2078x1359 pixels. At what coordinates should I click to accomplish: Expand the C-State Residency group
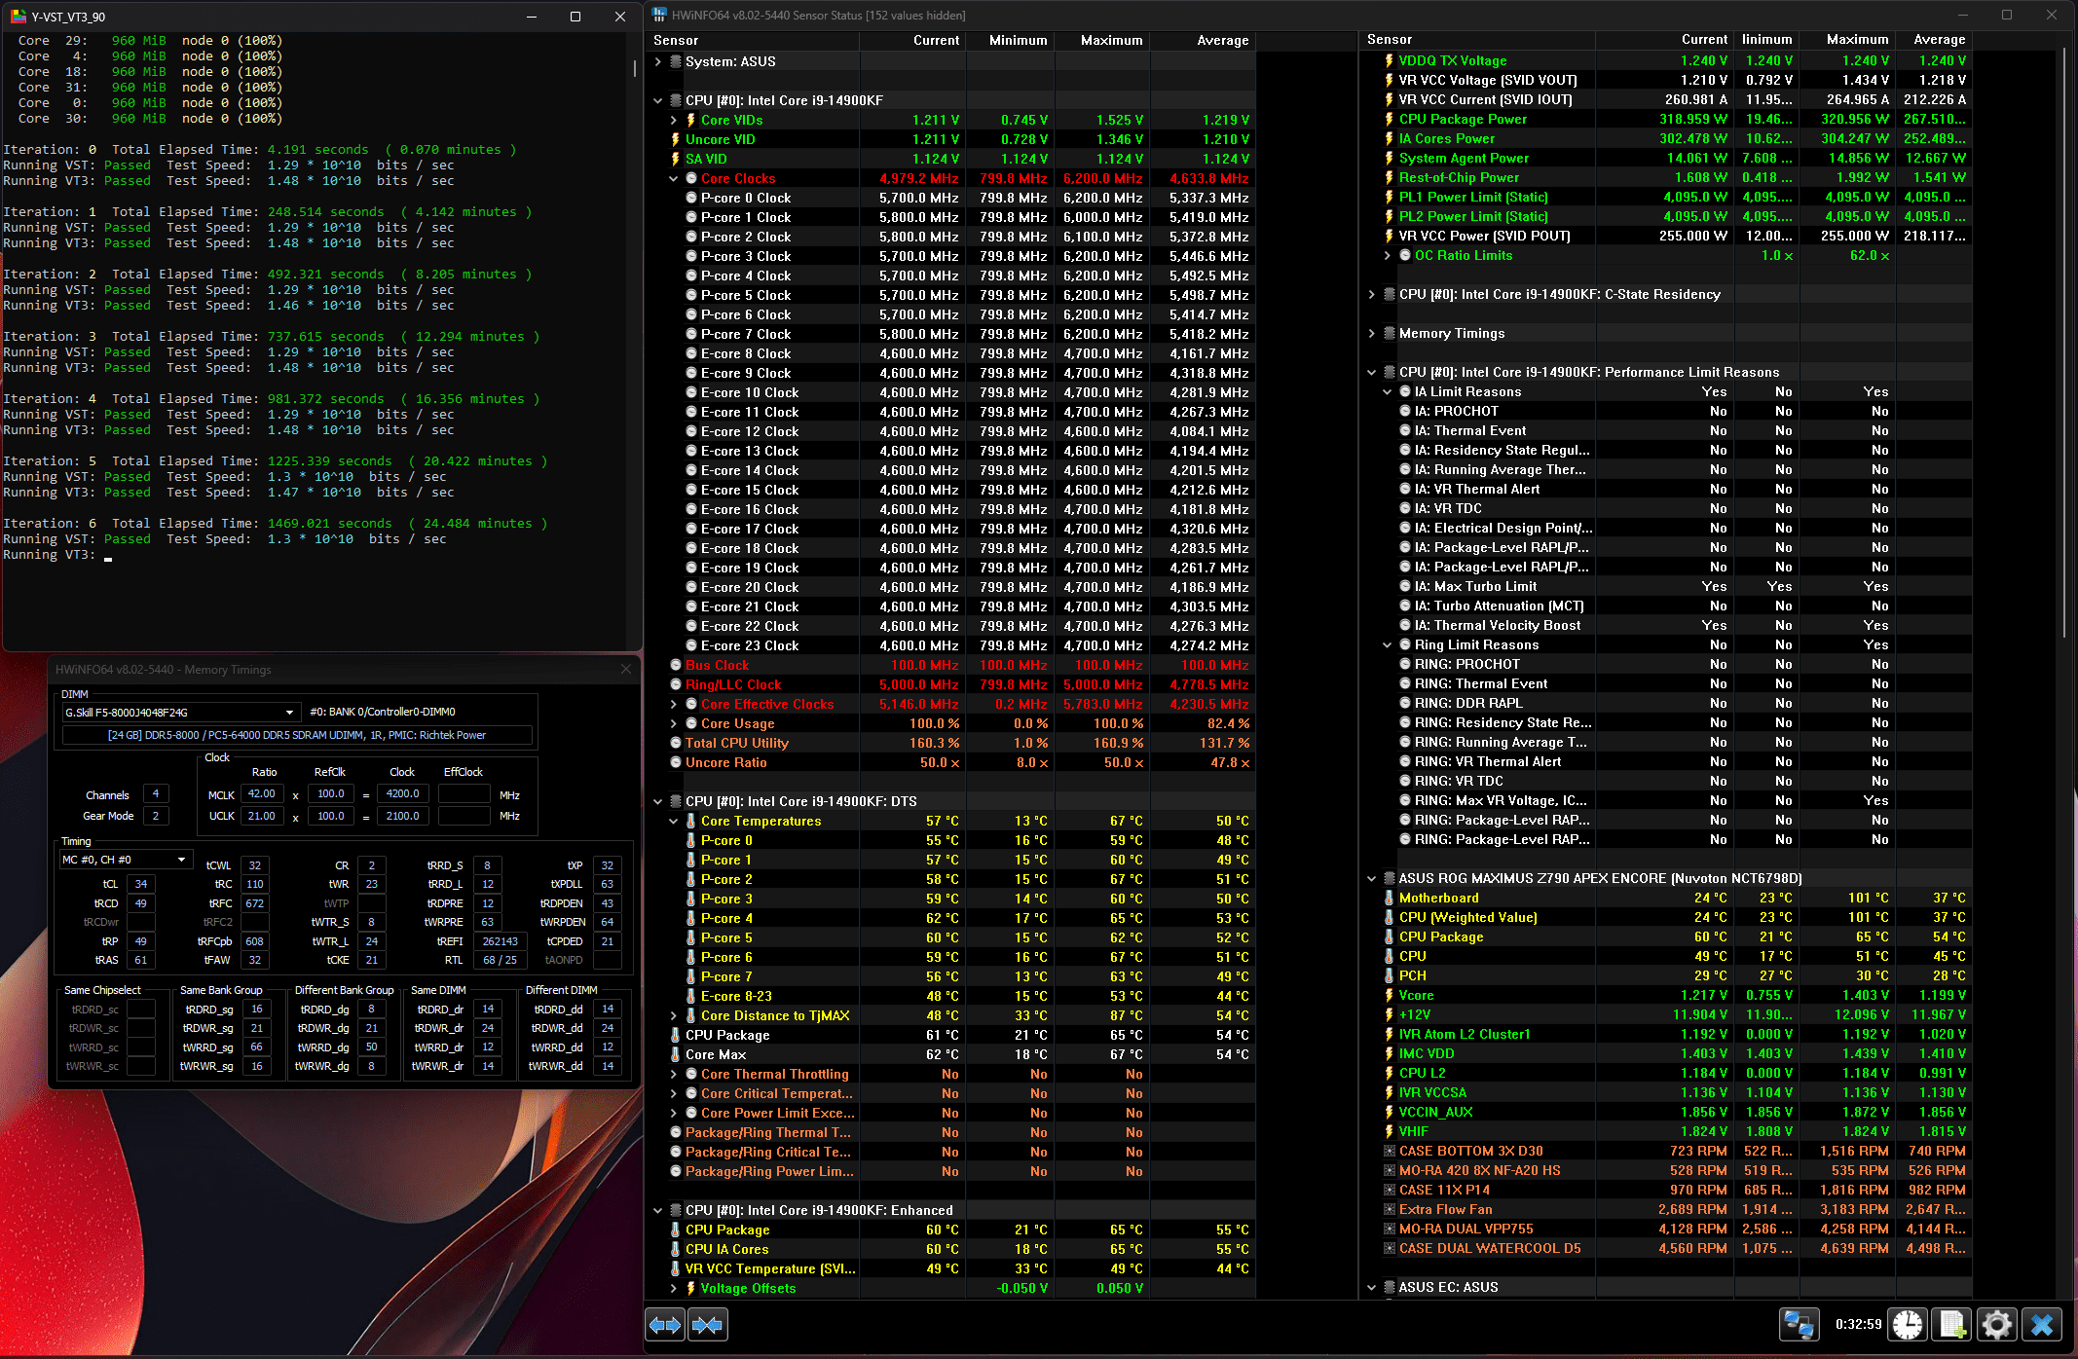tap(1372, 294)
